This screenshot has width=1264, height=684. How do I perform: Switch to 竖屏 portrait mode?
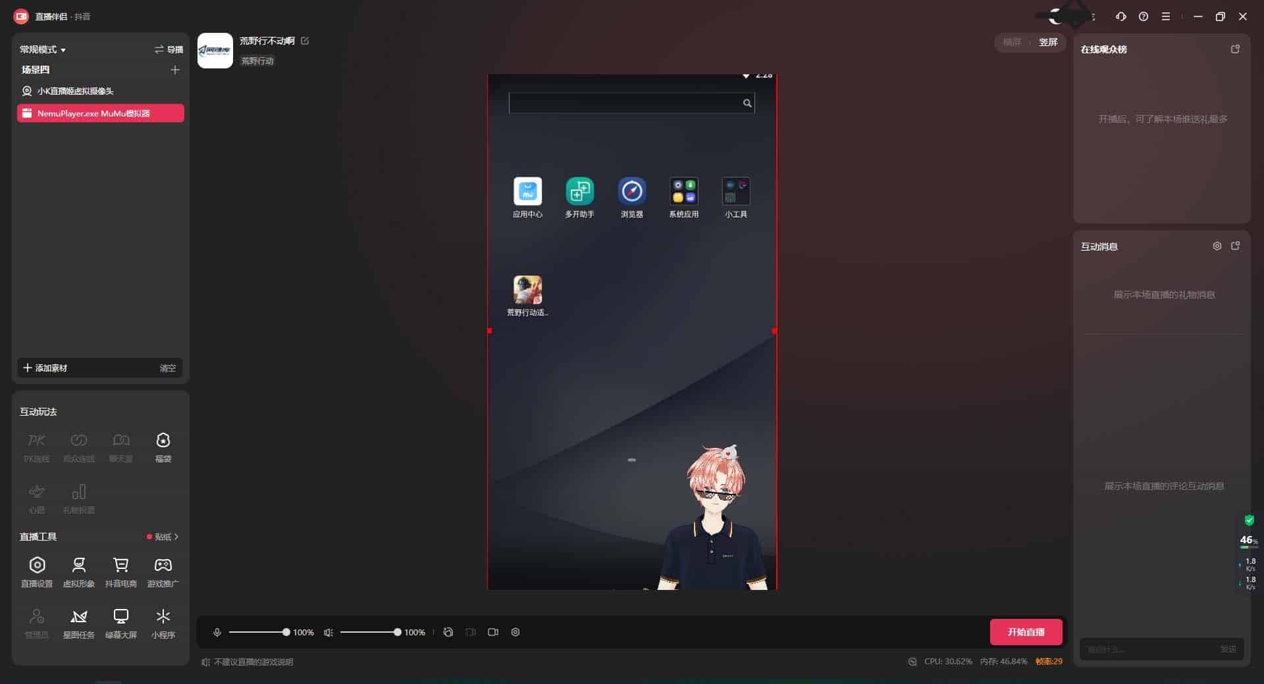[1048, 42]
